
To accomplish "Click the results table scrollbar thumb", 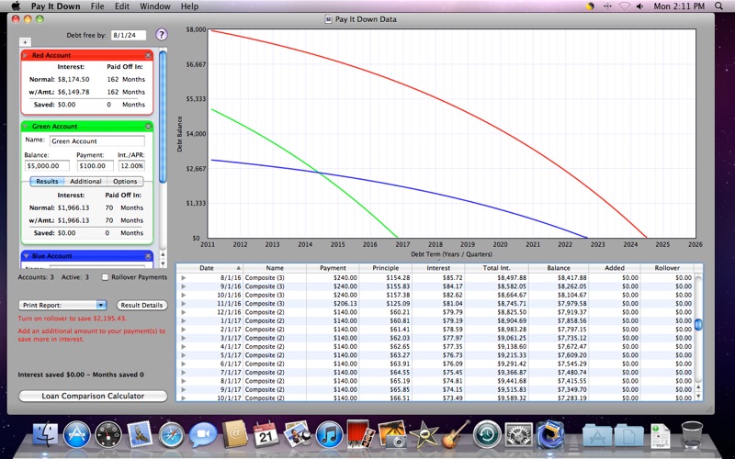I will 698,325.
